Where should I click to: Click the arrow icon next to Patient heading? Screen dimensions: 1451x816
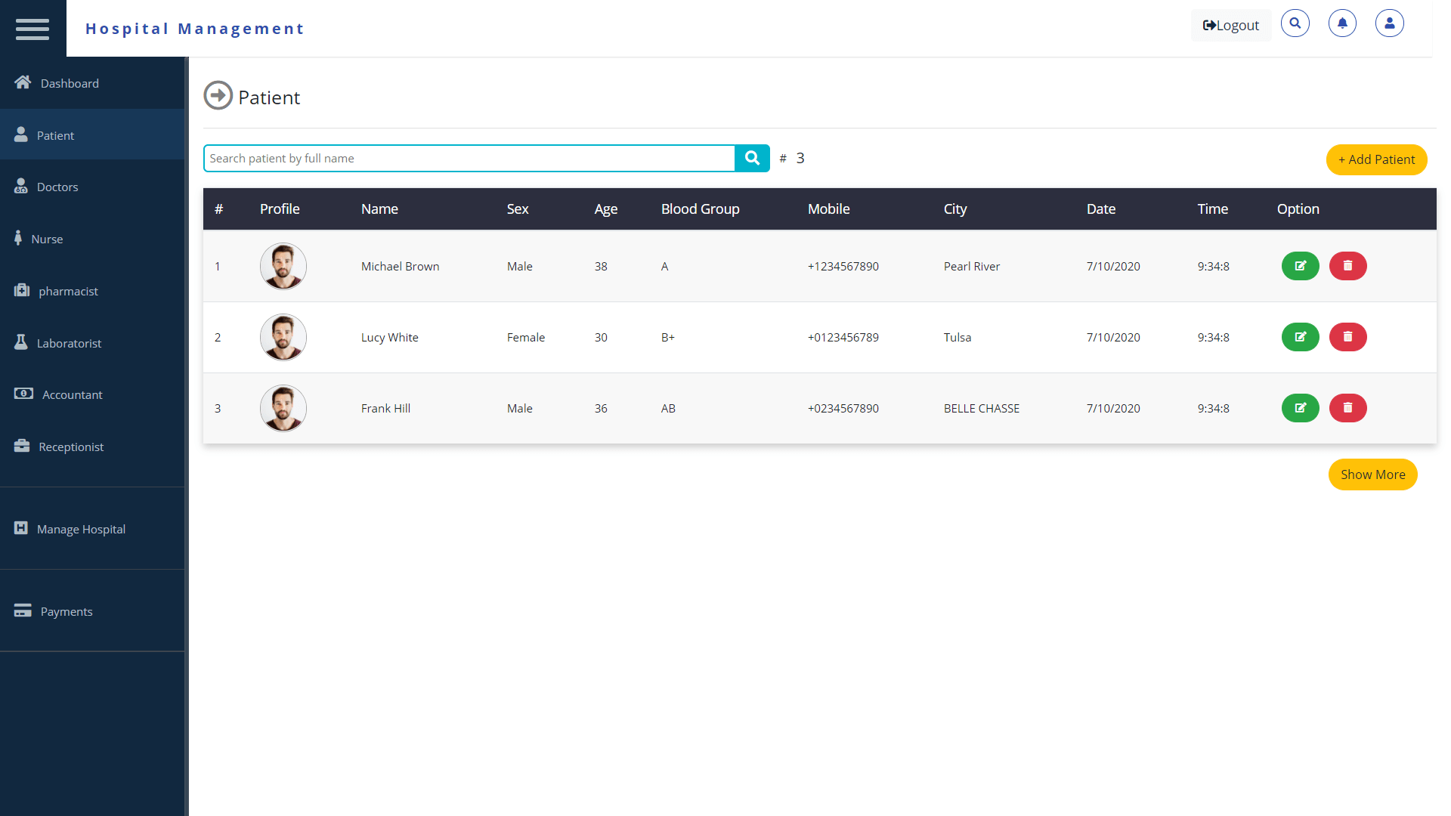point(218,95)
